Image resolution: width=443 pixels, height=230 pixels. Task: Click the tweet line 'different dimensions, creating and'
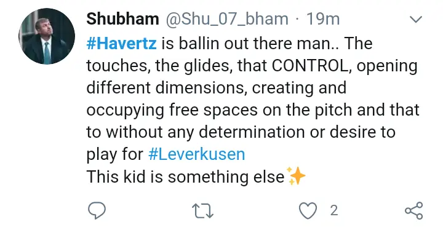217,87
